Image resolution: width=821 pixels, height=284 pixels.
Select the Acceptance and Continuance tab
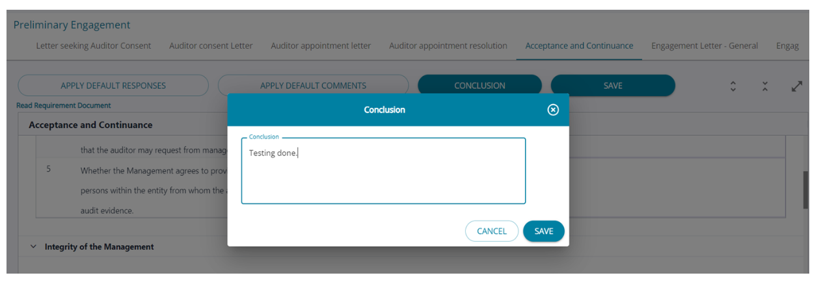point(579,46)
